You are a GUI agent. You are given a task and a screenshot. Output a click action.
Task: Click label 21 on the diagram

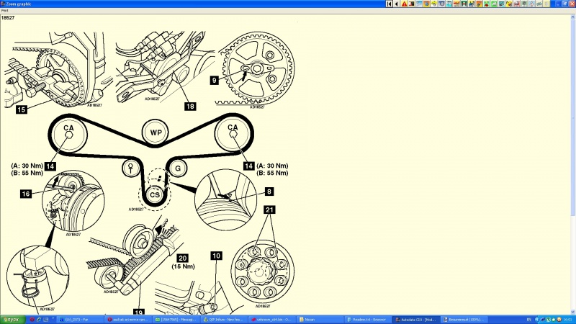pos(270,210)
